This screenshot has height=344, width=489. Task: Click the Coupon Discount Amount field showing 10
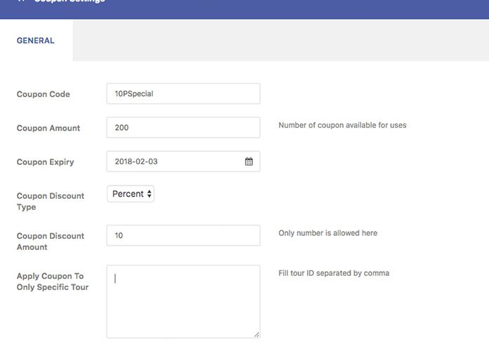pyautogui.click(x=183, y=235)
